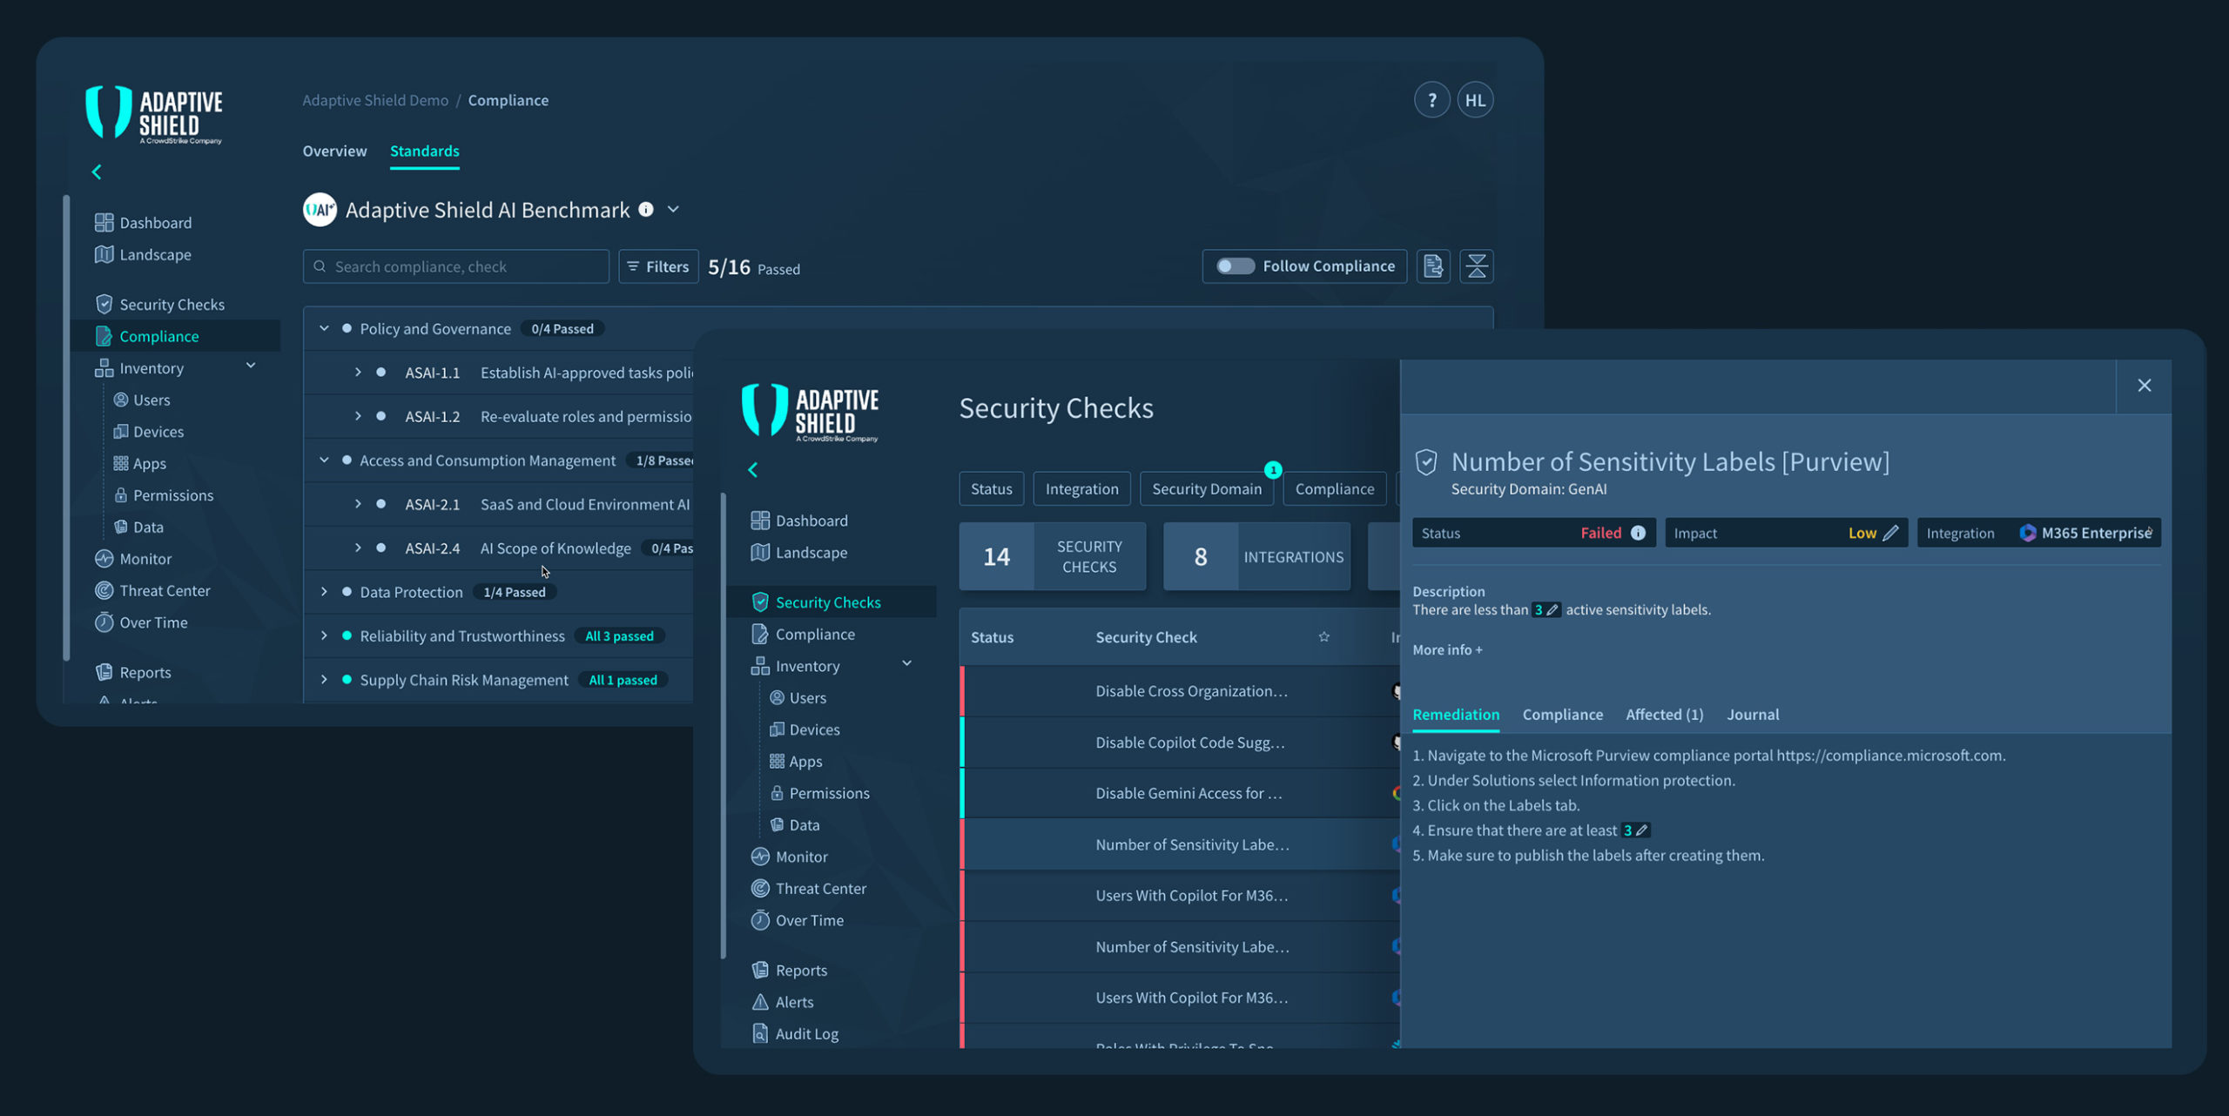Click the Search compliance, check field
Image resolution: width=2229 pixels, height=1116 pixels.
456,266
